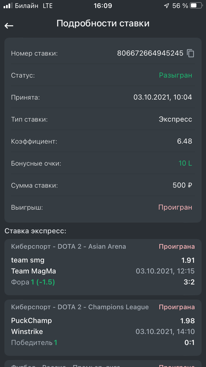
Task: Tap the Экспресс bet type value
Action: tap(175, 119)
